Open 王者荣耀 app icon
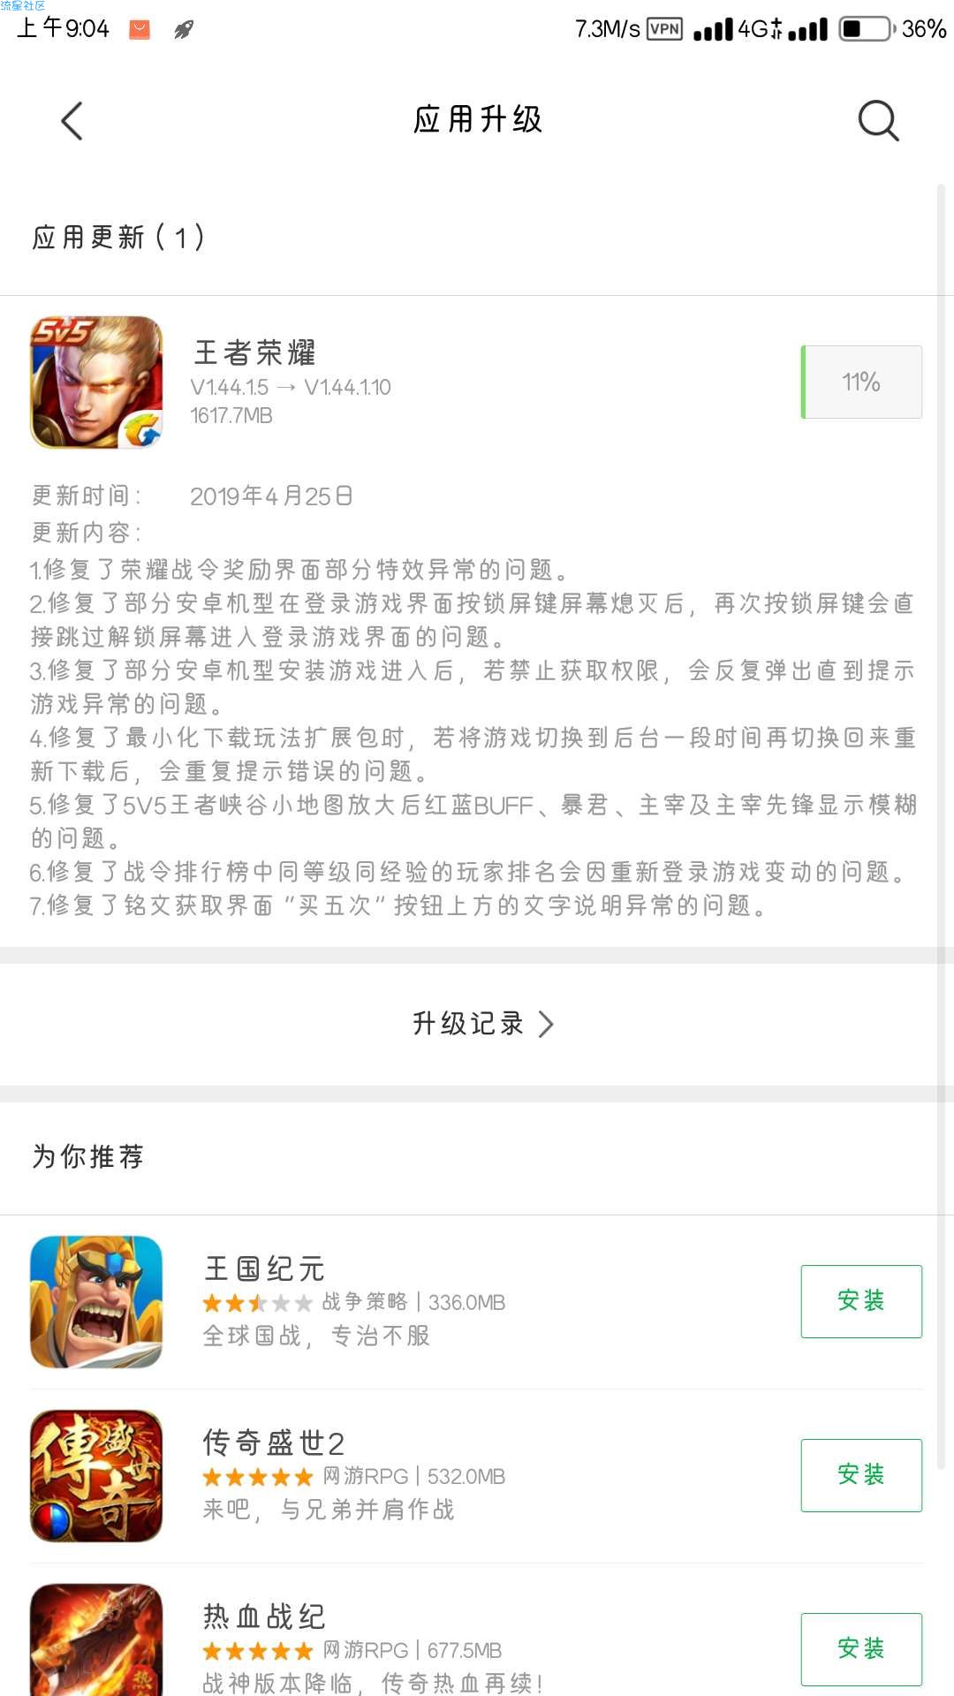The height and width of the screenshot is (1696, 954). tap(97, 382)
